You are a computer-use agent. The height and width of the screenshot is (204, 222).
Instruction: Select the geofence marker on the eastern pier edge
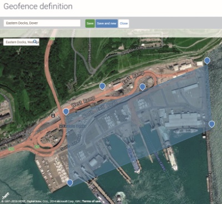211,124
